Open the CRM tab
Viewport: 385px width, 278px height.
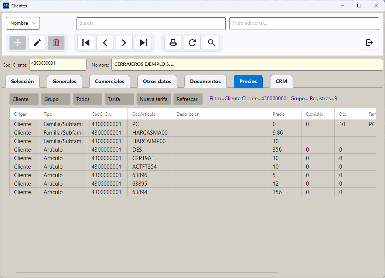point(282,82)
